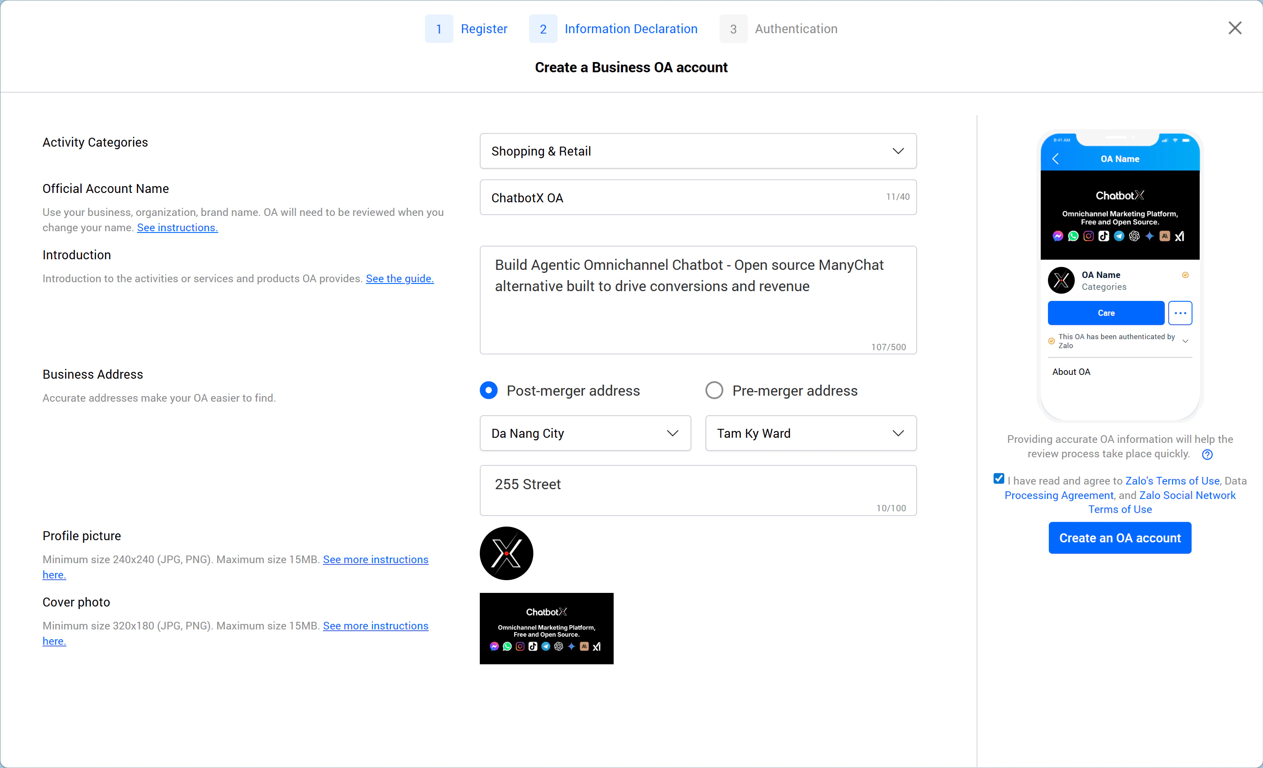Click the WhatsApp icon in preview cover
Viewport: 1263px width, 768px height.
tap(1073, 236)
